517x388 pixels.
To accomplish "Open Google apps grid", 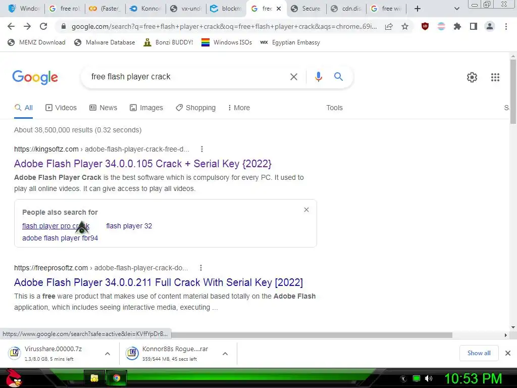I will pyautogui.click(x=495, y=77).
